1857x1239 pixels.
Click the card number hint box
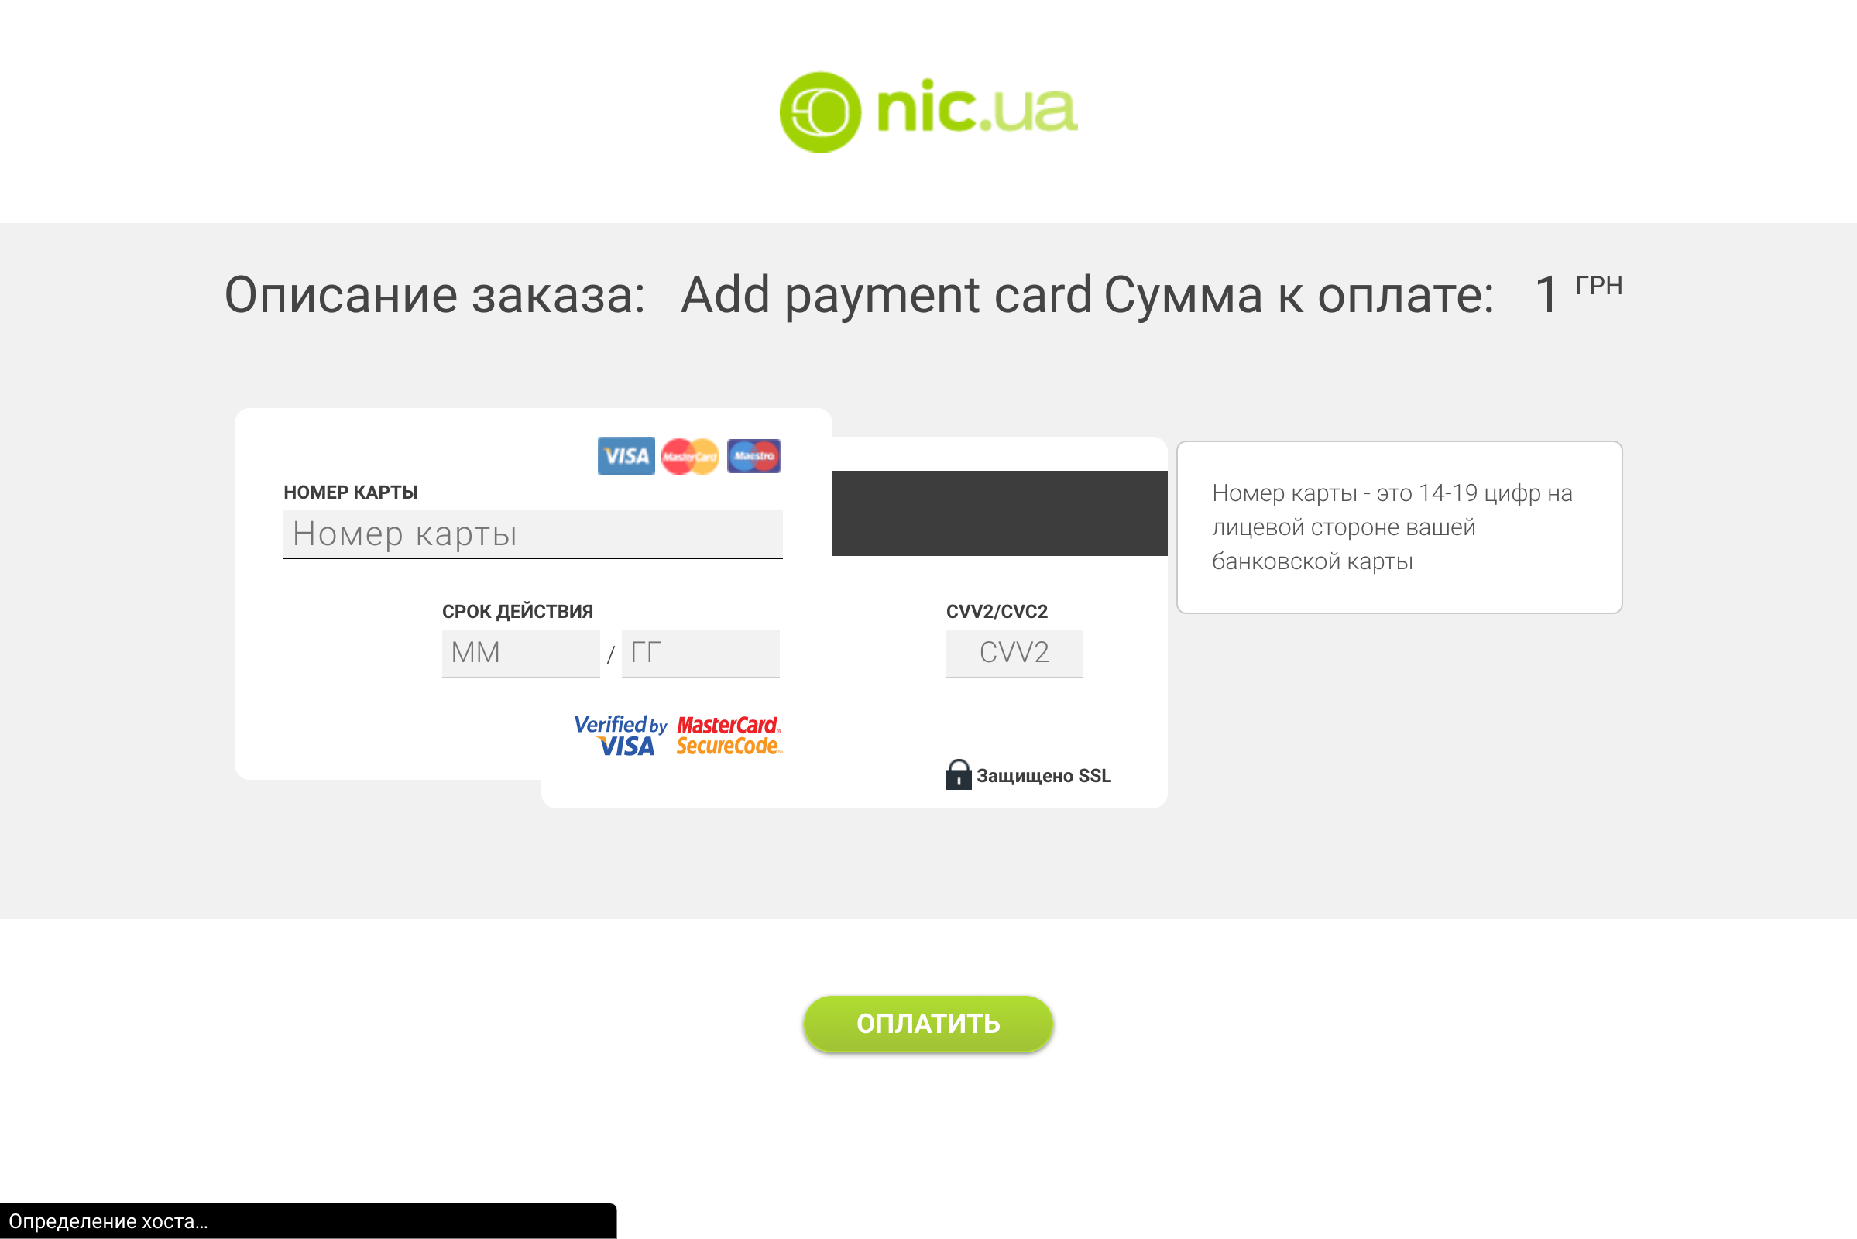point(1399,527)
